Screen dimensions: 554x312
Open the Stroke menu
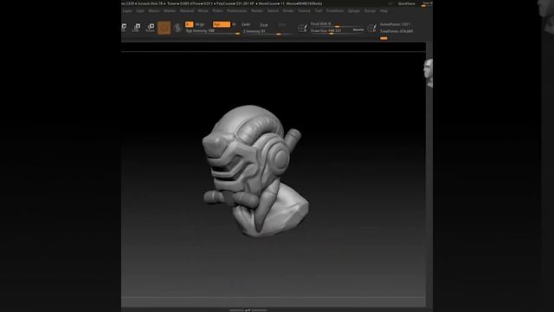pyautogui.click(x=288, y=11)
